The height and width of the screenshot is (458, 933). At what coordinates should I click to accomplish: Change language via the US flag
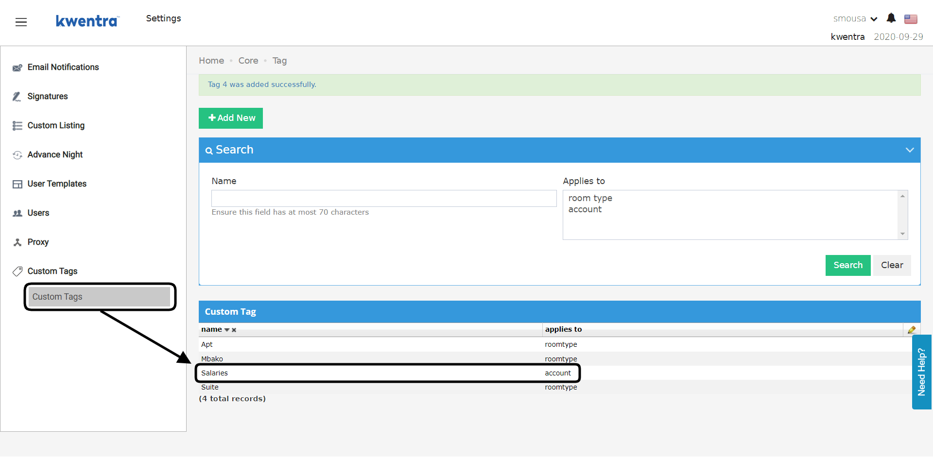click(911, 19)
